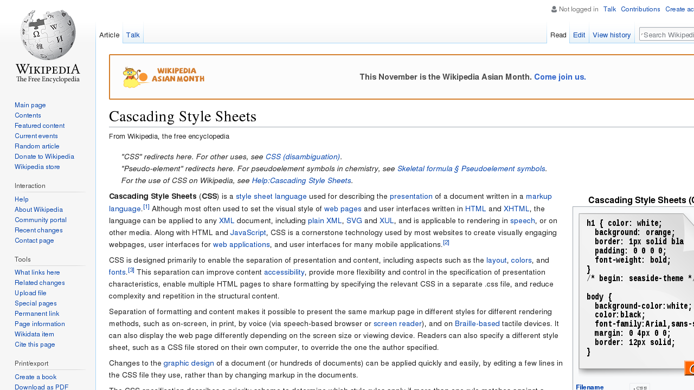Viewport: 694px width, 390px height.
Task: Follow the screen reader link
Action: tap(397, 323)
